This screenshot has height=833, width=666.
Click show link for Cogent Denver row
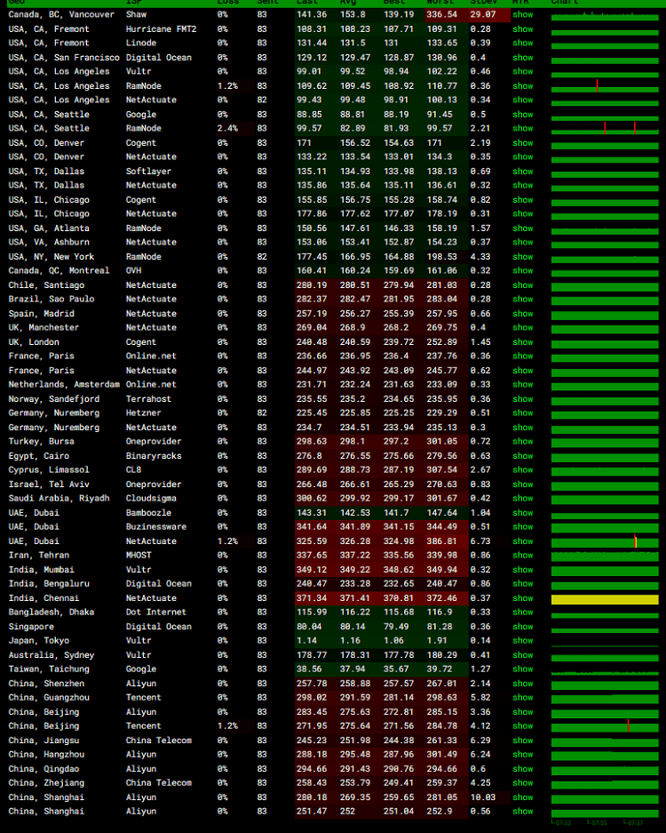pyautogui.click(x=523, y=143)
